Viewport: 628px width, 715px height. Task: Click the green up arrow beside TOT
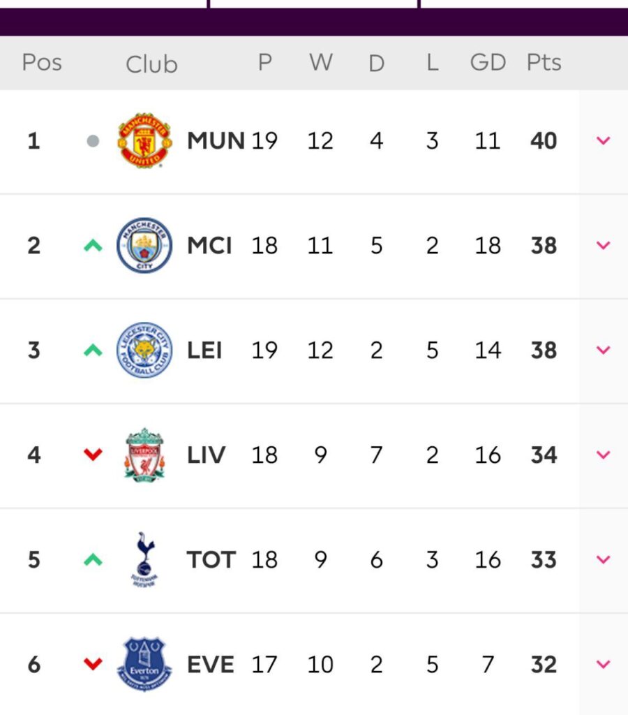click(x=93, y=559)
